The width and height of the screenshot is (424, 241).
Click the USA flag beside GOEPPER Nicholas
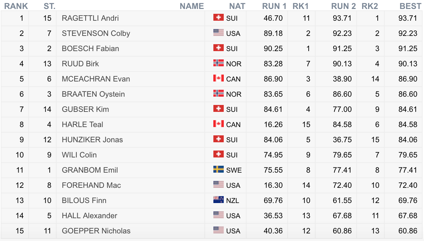[x=218, y=230]
